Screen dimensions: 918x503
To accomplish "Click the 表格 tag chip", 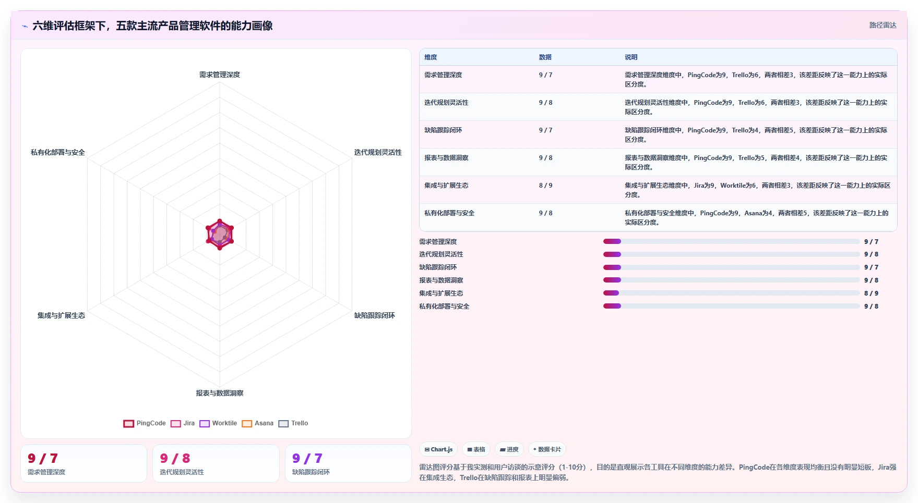I will [476, 449].
